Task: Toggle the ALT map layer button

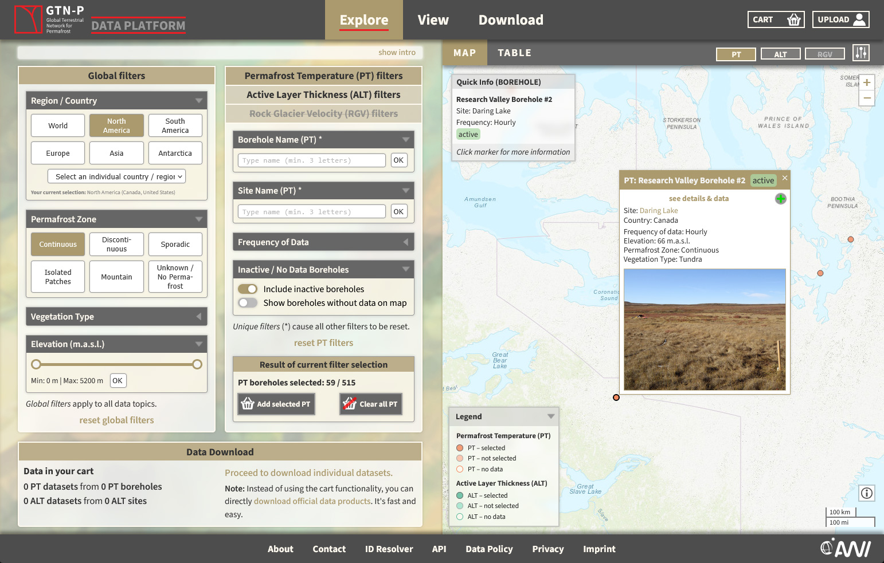Action: tap(780, 54)
